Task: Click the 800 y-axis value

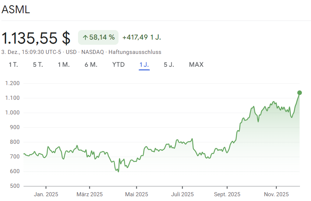Action: click(15, 142)
